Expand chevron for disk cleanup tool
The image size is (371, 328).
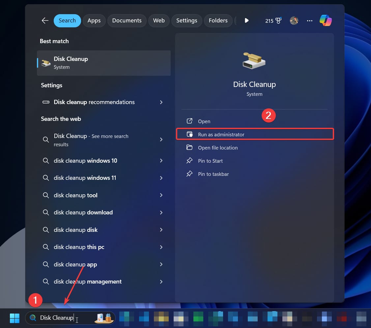(x=161, y=195)
